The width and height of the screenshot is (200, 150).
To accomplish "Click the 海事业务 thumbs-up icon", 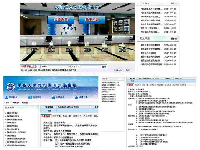I will [x=76, y=98].
